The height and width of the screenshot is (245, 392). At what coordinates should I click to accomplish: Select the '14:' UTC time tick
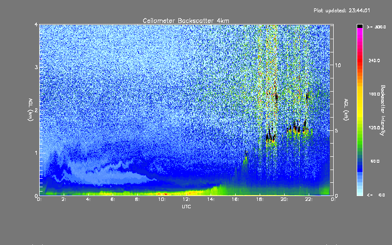[x=211, y=199]
